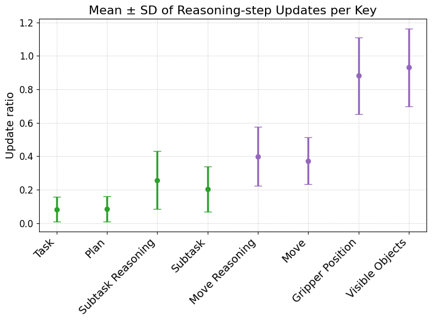This screenshot has width=432, height=322.
Task: Select the Move Reasoning purple marker
Action: coord(258,157)
